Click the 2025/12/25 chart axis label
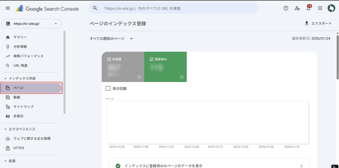The height and width of the screenshot is (168, 339). [241, 147]
